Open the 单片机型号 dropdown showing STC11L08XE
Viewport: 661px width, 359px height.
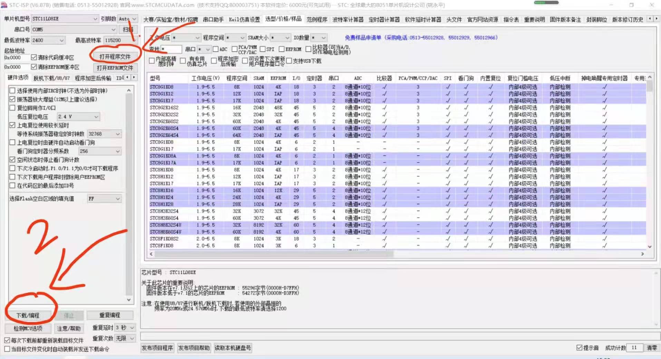tap(65, 19)
